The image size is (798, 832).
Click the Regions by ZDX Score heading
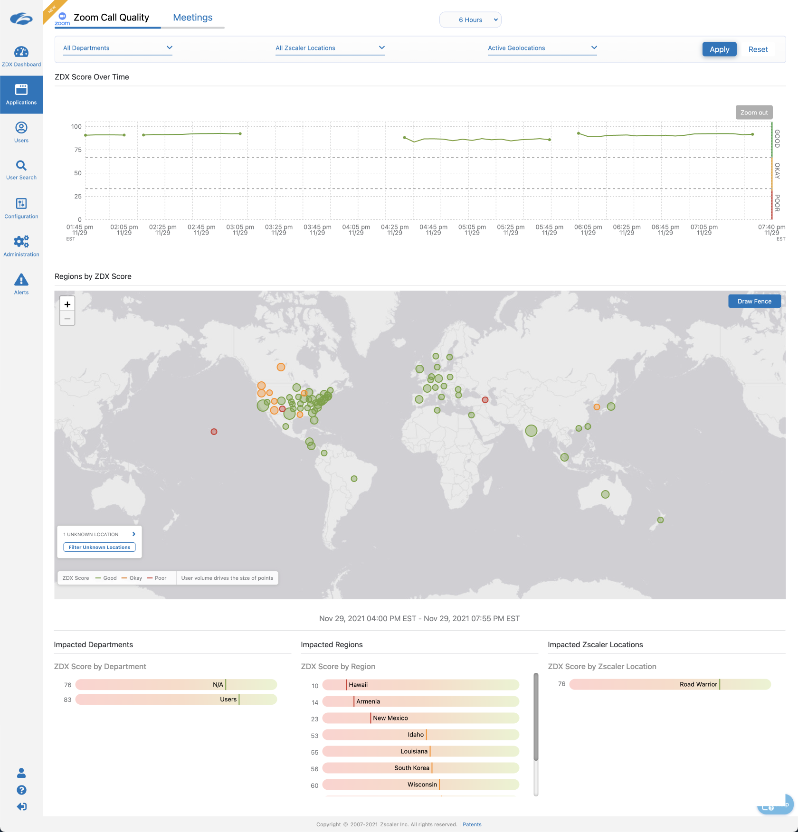(93, 276)
